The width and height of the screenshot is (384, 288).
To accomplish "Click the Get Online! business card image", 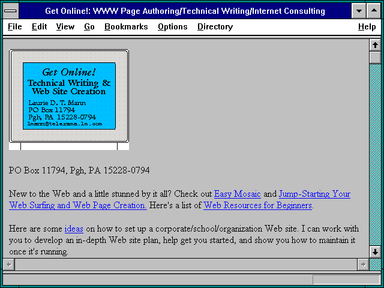I will (x=69, y=100).
